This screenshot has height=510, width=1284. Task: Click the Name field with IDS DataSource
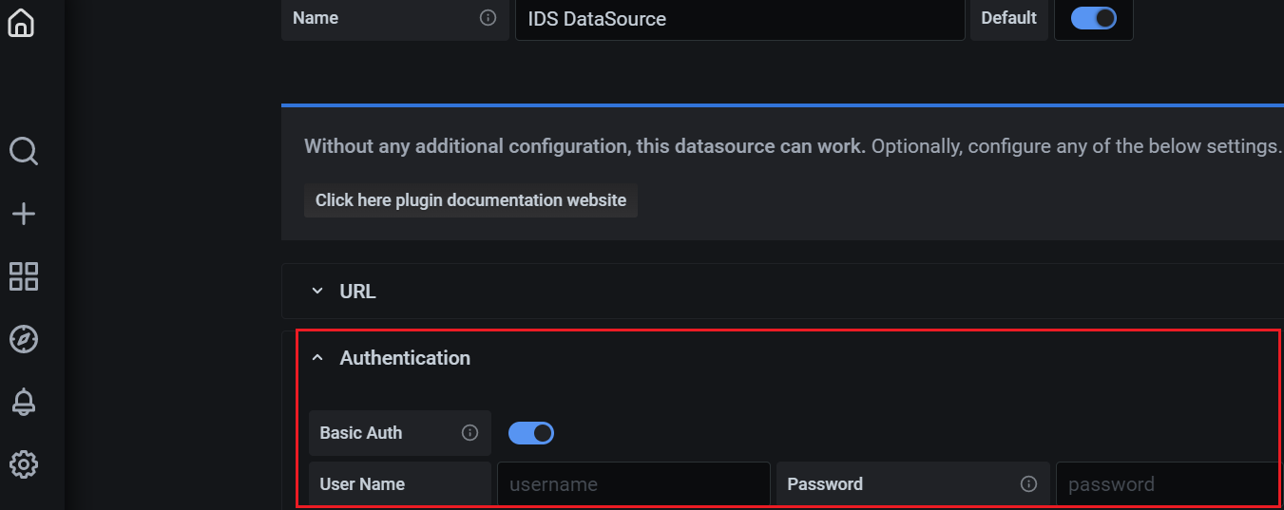[739, 19]
